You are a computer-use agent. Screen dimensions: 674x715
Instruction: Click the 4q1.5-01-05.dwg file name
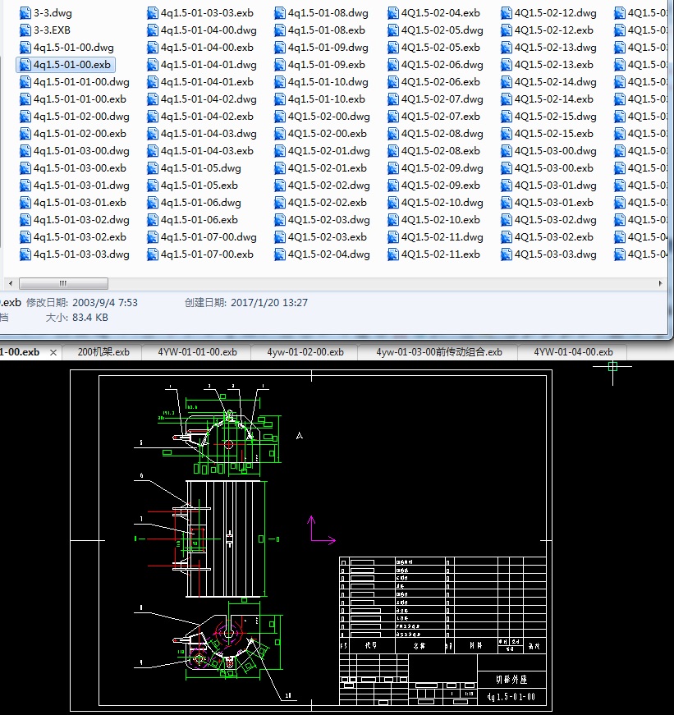pyautogui.click(x=201, y=168)
